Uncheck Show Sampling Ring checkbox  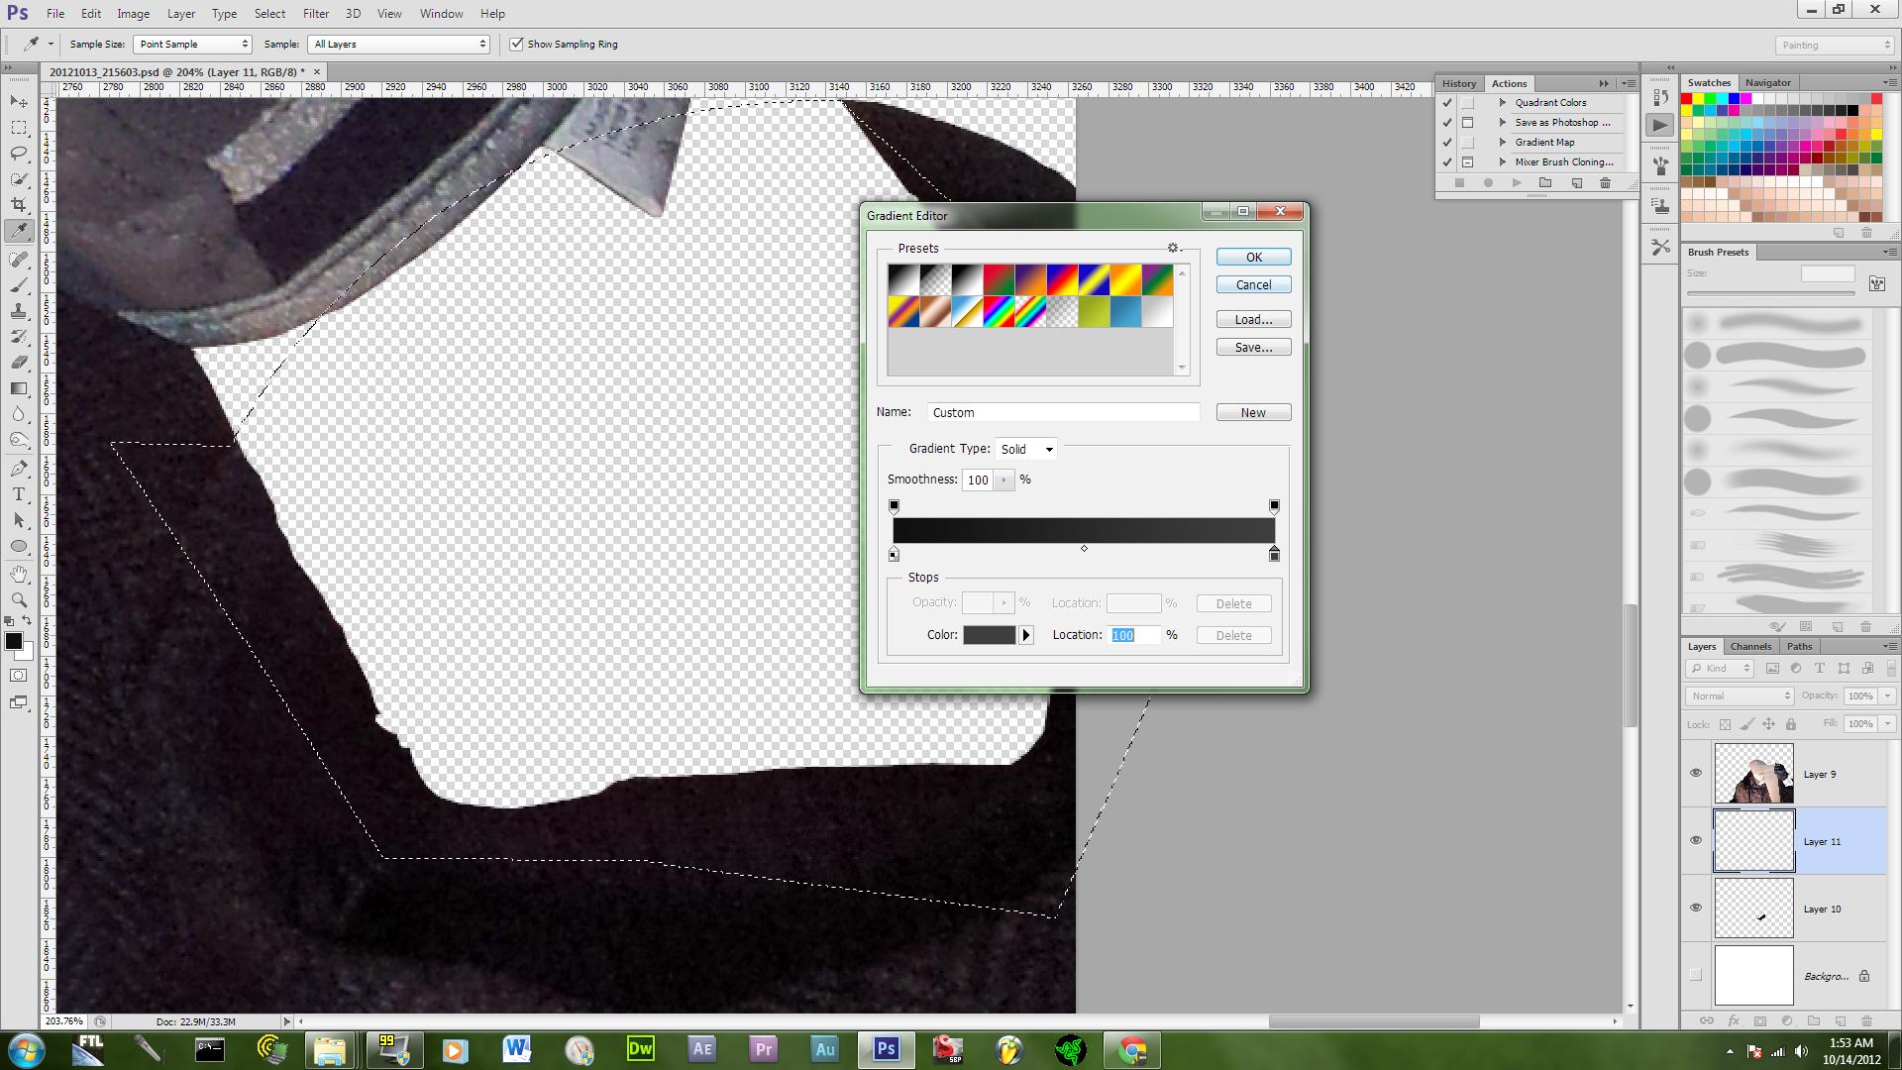click(516, 45)
